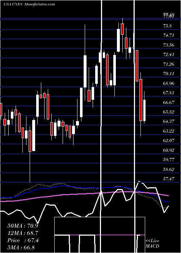Select the 60.92 price axis label

pyautogui.click(x=169, y=150)
